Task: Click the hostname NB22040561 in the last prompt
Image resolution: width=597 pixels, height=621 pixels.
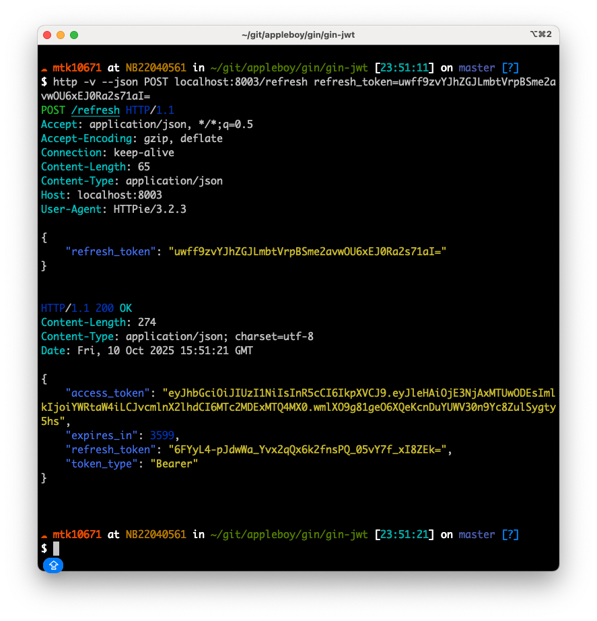Action: tap(156, 535)
